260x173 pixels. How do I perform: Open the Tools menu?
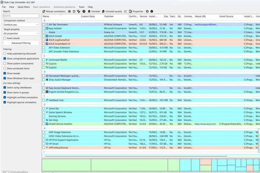pos(81,7)
